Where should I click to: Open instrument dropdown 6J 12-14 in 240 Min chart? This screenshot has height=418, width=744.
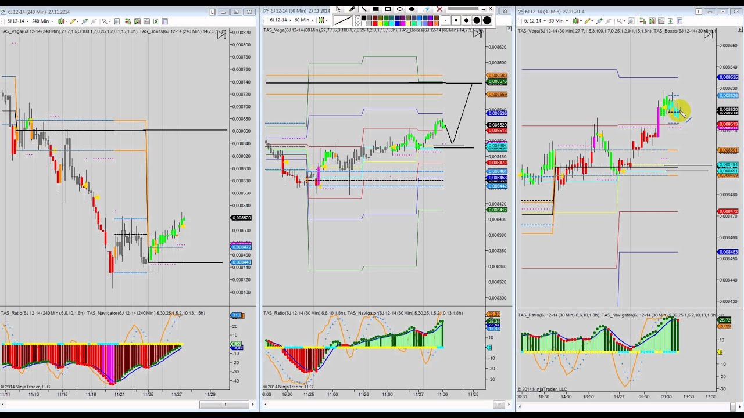(17, 21)
